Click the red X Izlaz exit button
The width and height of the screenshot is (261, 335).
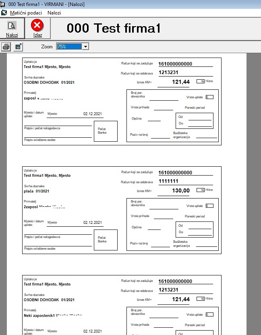point(37,28)
